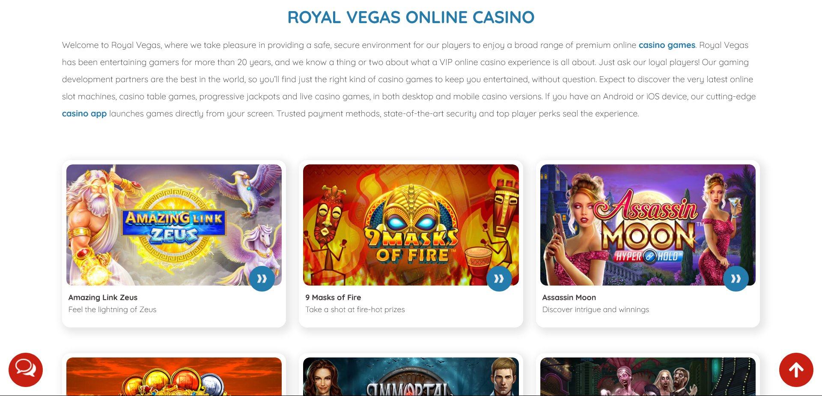Open the live chat bubble icon
This screenshot has height=396, width=822.
[26, 370]
